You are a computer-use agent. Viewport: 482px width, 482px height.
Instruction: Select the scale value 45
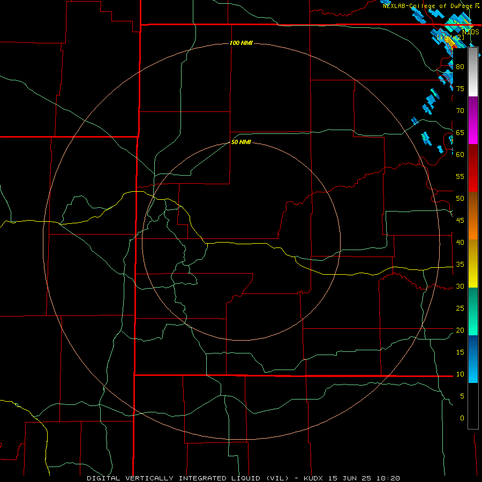tap(460, 221)
